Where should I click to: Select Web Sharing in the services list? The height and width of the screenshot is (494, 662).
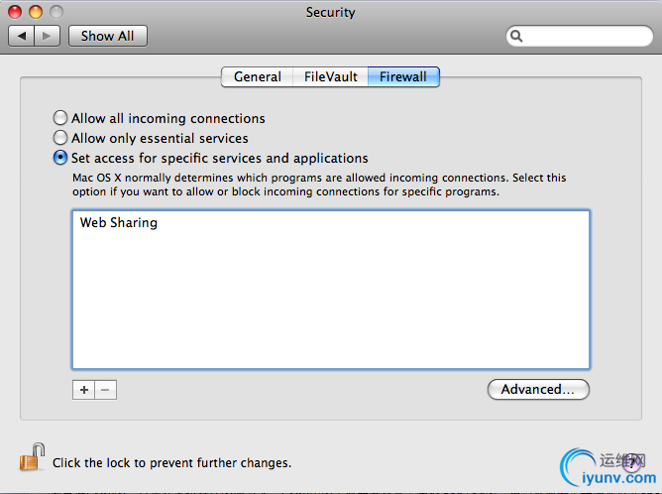(x=119, y=223)
